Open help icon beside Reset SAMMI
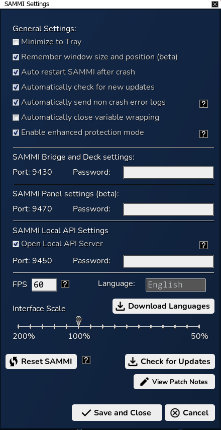 tap(86, 360)
